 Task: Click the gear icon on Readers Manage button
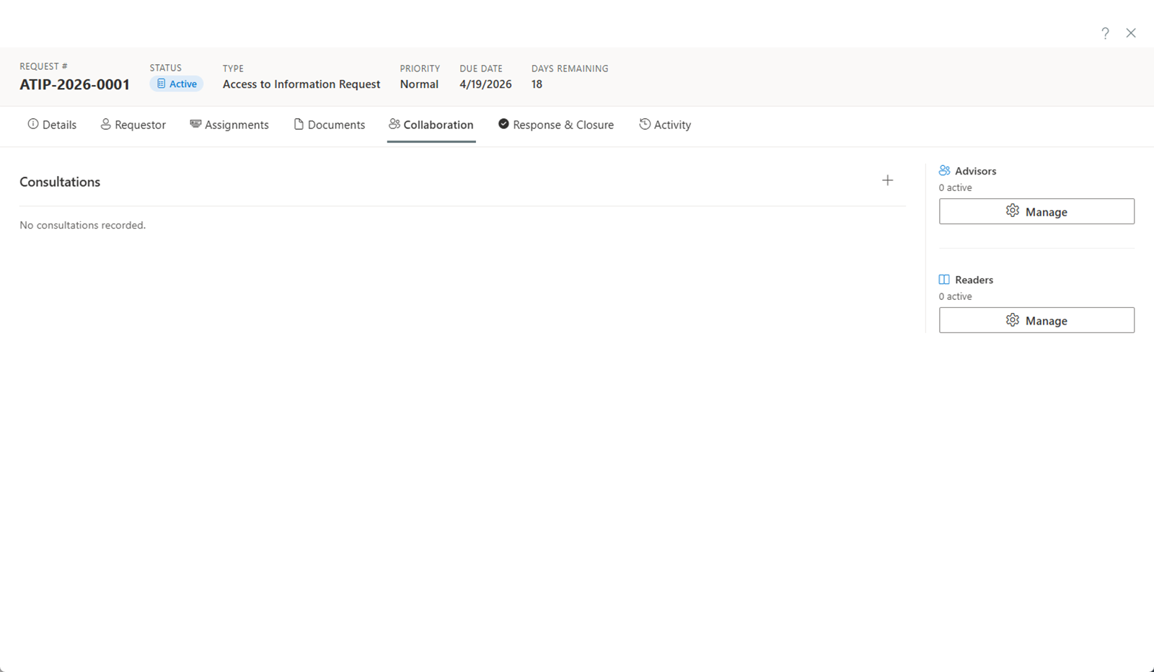pyautogui.click(x=1013, y=320)
